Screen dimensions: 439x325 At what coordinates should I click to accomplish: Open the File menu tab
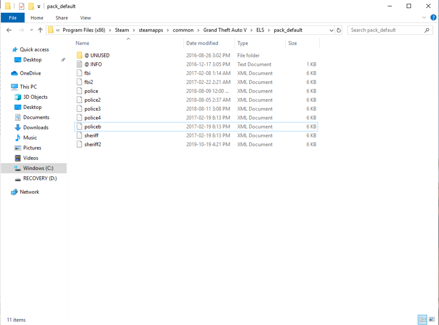click(x=13, y=18)
